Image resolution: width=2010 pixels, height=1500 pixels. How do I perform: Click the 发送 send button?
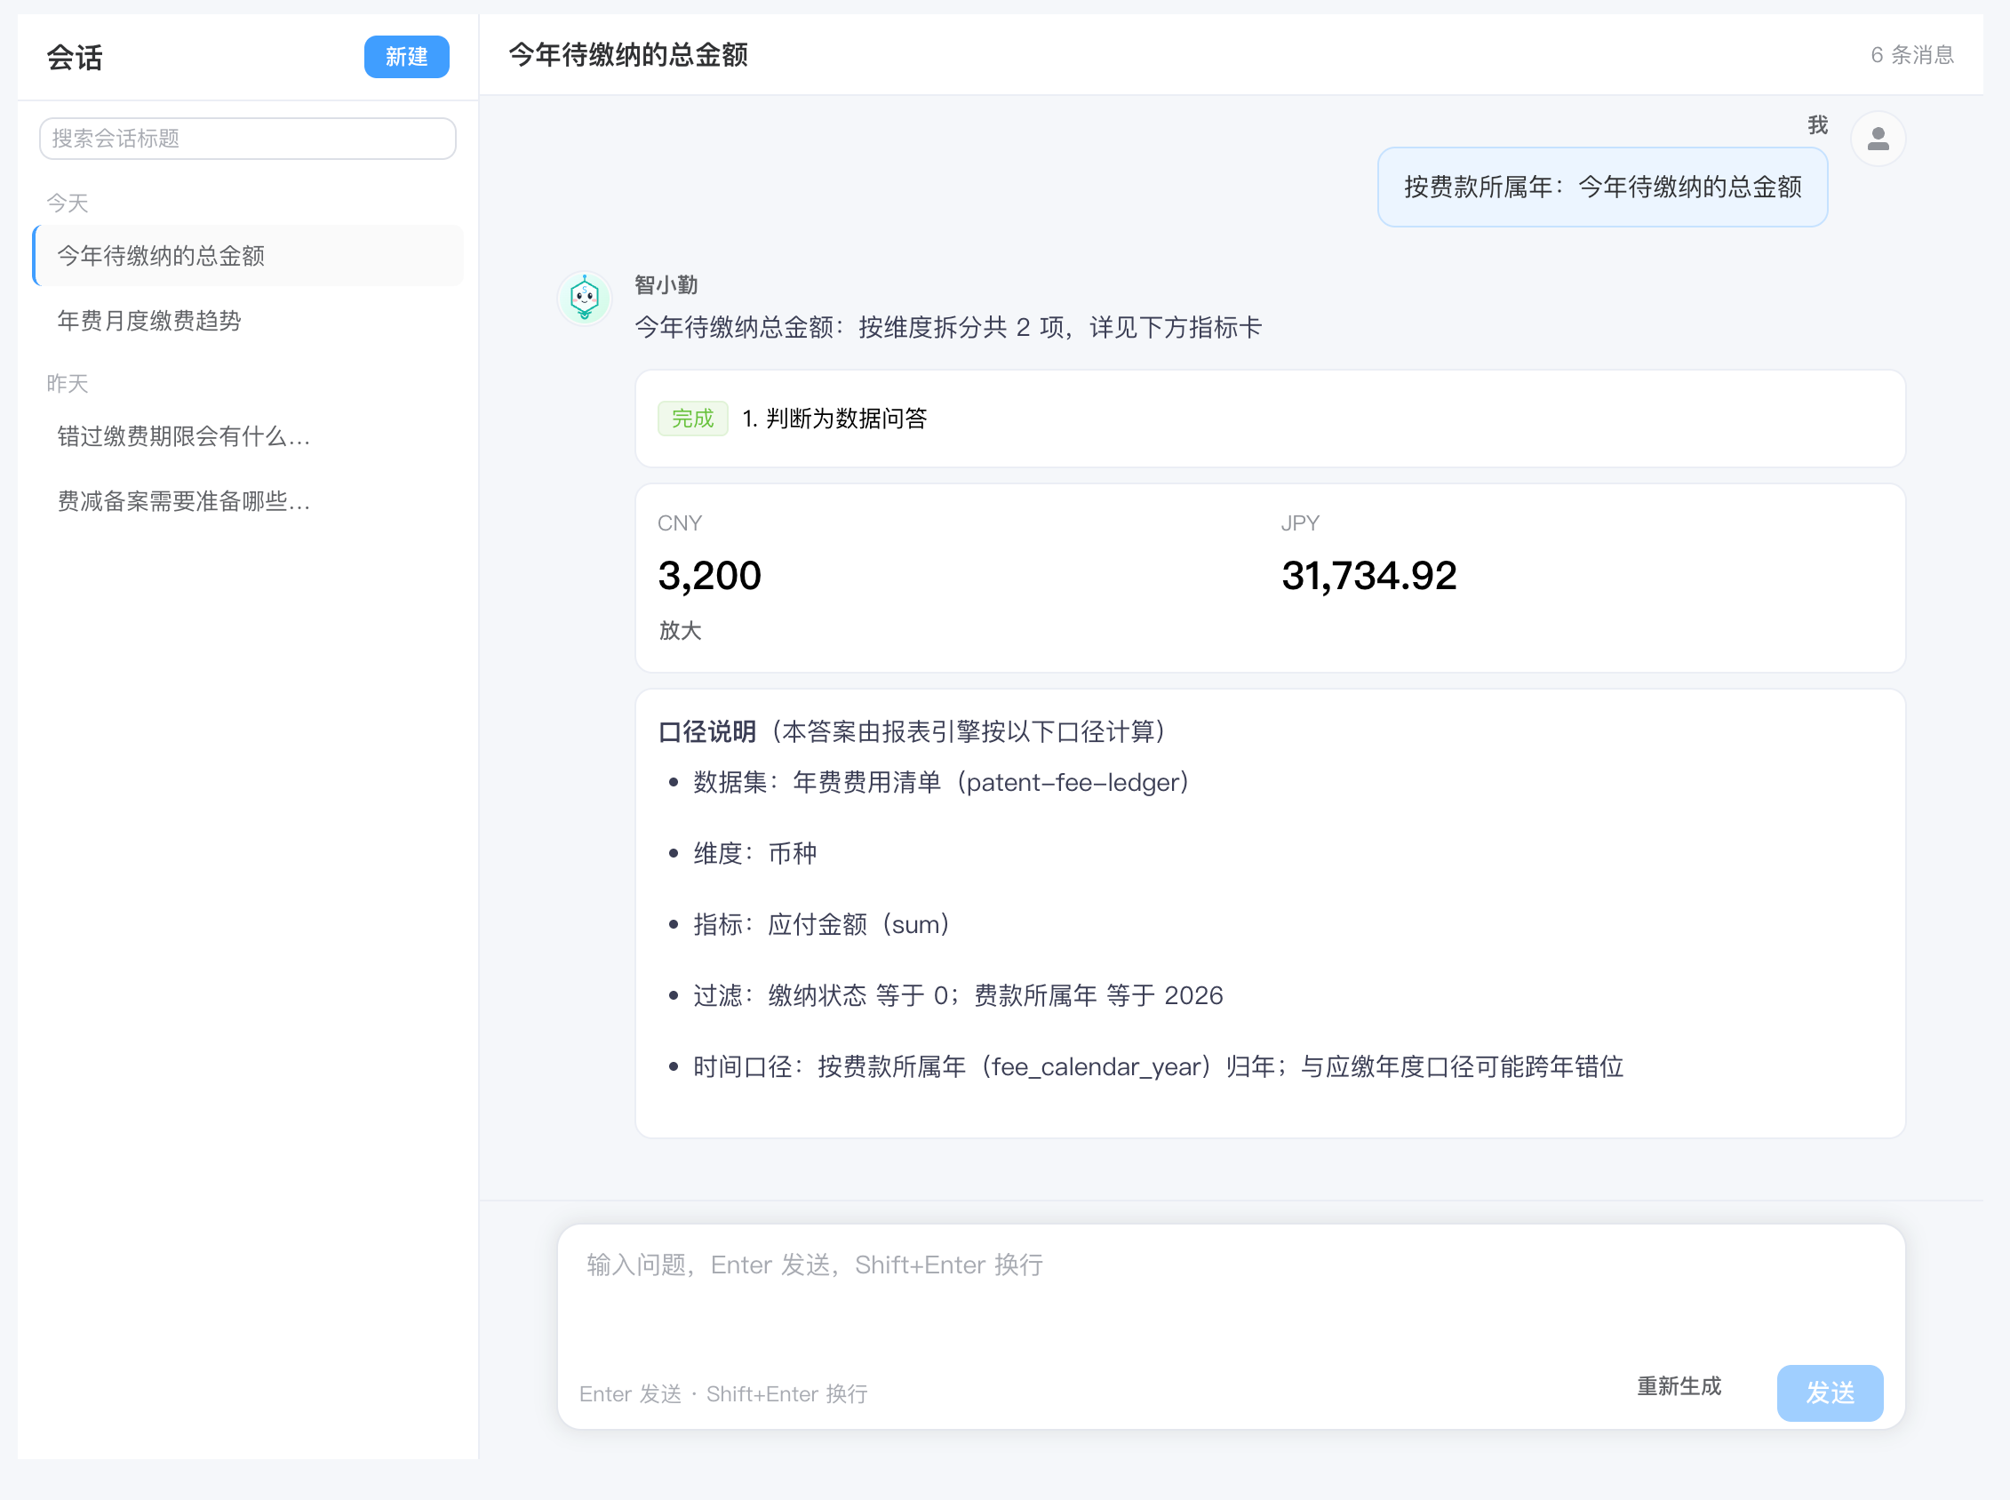1830,1392
